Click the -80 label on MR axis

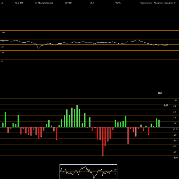point(175,152)
